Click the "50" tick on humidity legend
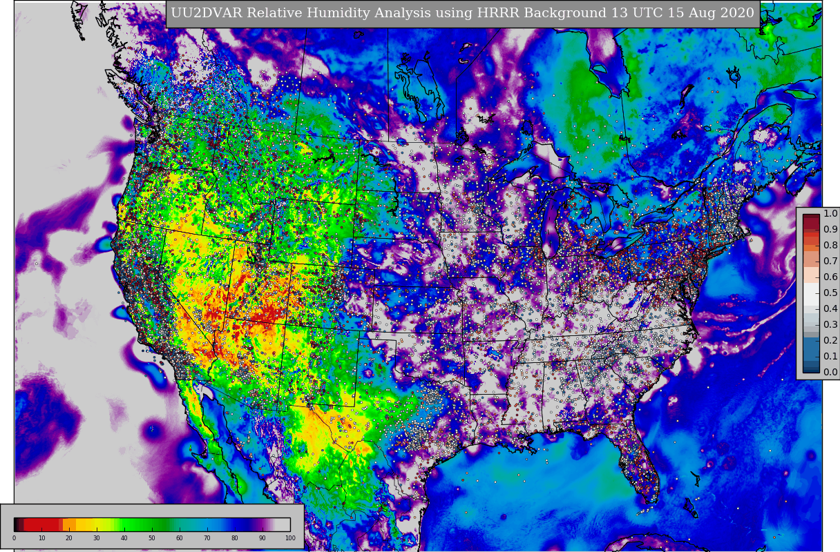840x552 pixels. click(152, 538)
